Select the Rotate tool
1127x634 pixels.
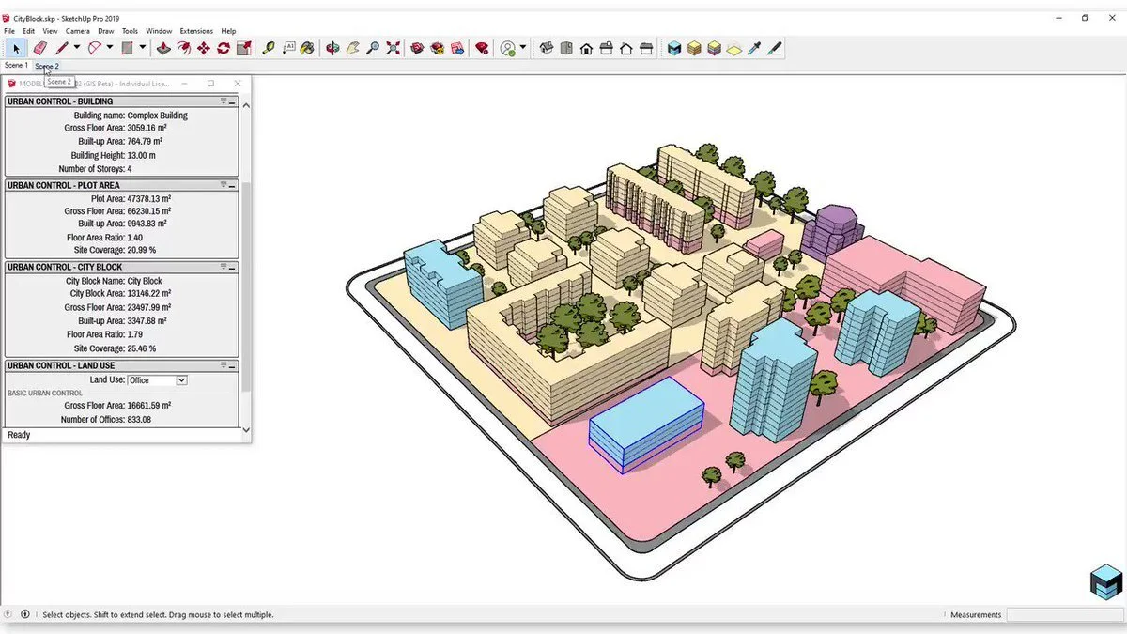[224, 48]
